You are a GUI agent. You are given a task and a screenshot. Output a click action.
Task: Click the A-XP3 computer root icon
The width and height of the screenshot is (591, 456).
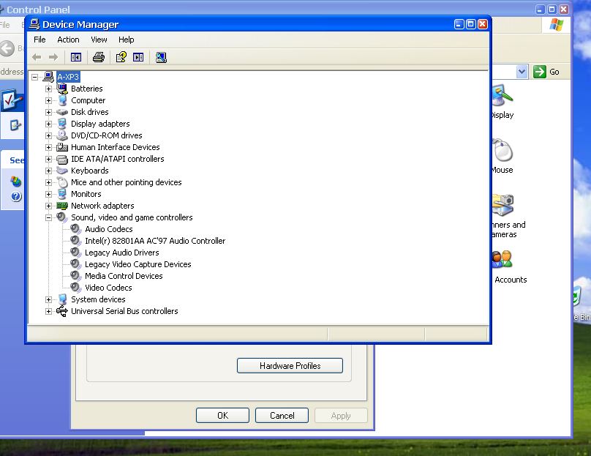click(x=48, y=77)
